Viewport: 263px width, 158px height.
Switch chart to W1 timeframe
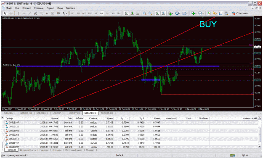113,13
